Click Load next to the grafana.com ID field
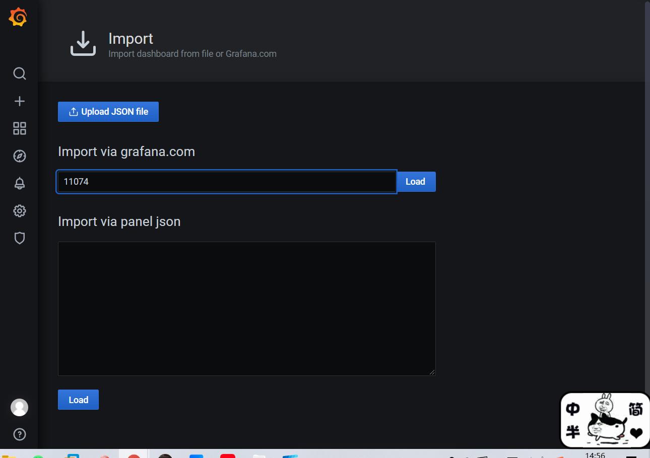The width and height of the screenshot is (650, 458). [416, 182]
